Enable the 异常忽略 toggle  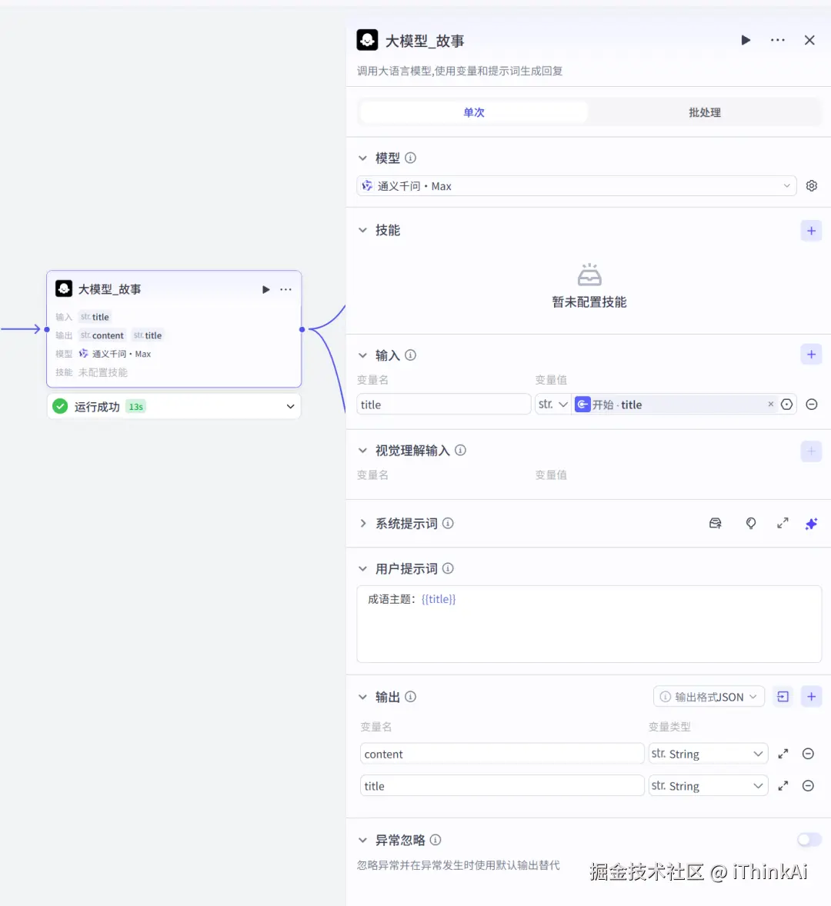[x=809, y=839]
